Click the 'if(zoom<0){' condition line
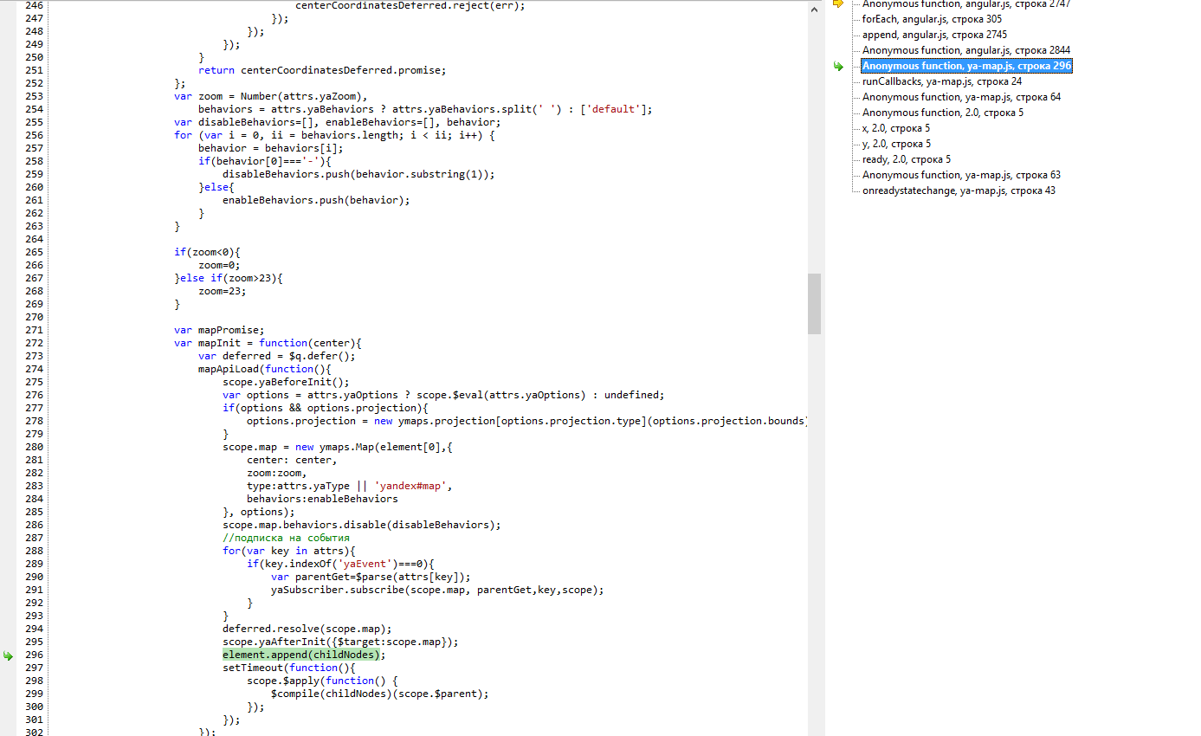The image size is (1201, 736). (207, 252)
